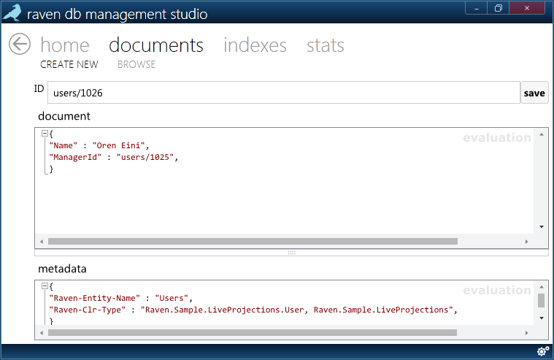Click the document pane horizontal scrollbar thumb
Image resolution: width=554 pixels, height=360 pixels.
pyautogui.click(x=253, y=242)
